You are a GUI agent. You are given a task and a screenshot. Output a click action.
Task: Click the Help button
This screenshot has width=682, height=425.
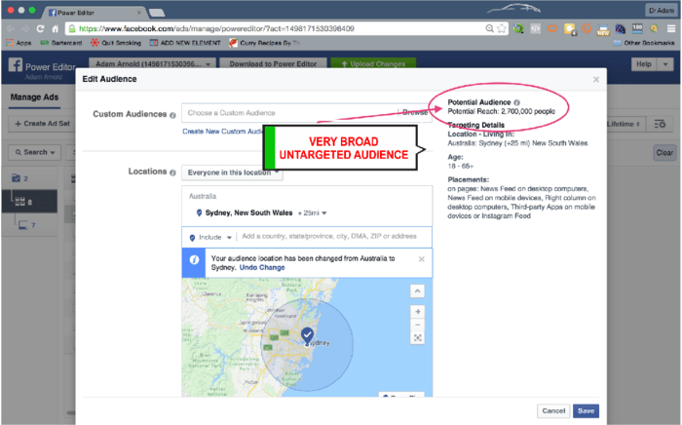click(x=644, y=64)
